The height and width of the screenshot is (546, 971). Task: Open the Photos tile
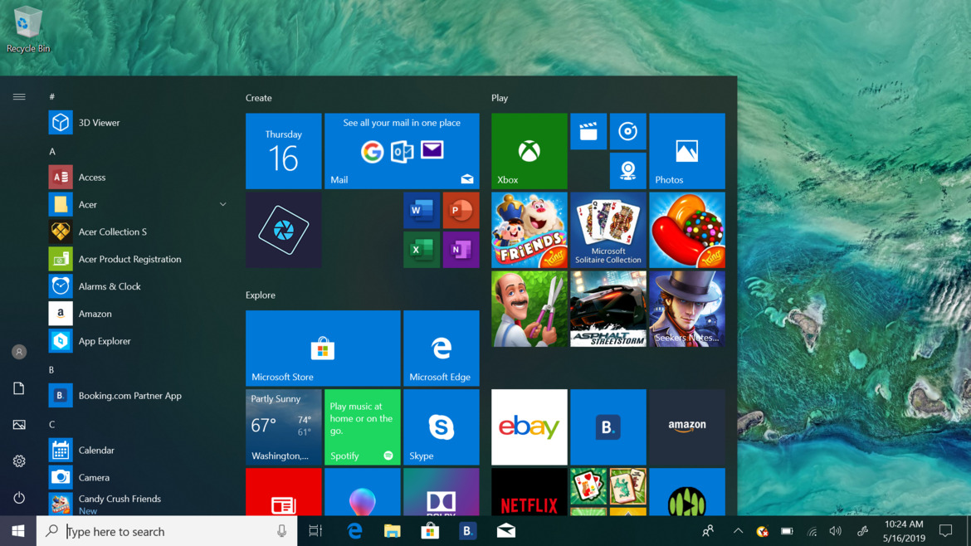[x=687, y=151]
